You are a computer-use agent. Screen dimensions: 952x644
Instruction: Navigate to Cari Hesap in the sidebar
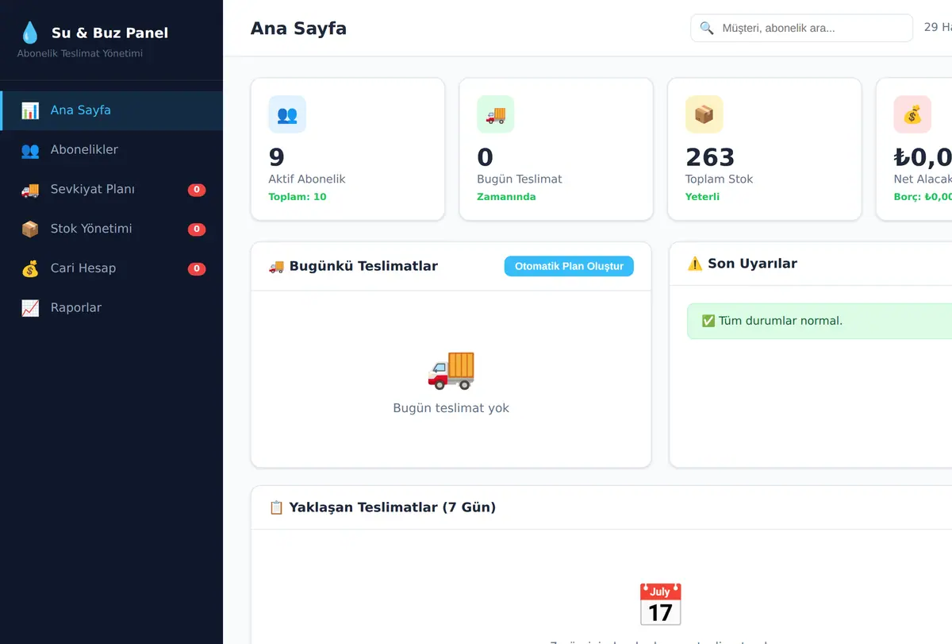(x=111, y=268)
